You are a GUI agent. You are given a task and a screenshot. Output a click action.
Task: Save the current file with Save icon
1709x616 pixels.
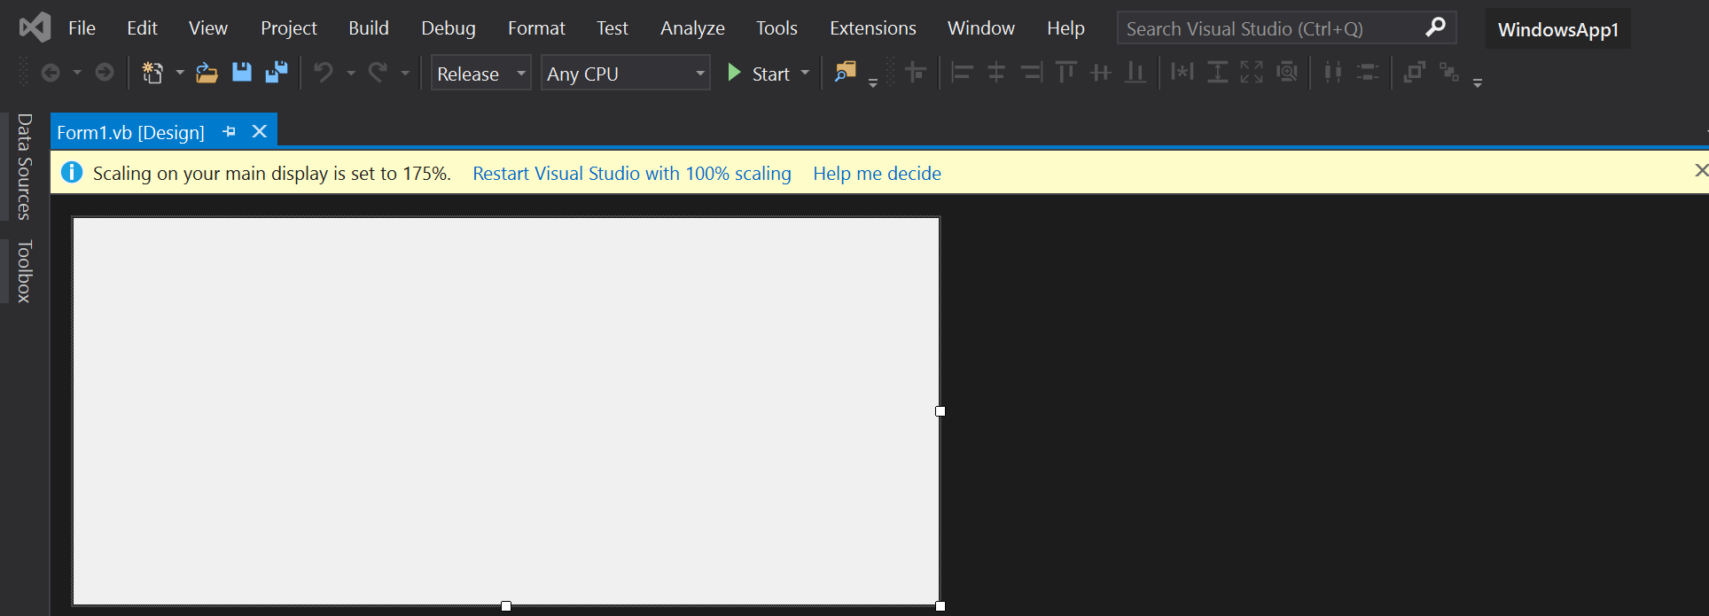coord(241,73)
